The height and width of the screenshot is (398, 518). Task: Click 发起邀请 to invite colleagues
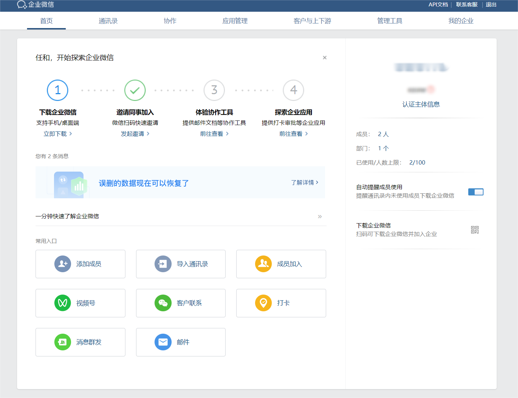pyautogui.click(x=135, y=134)
